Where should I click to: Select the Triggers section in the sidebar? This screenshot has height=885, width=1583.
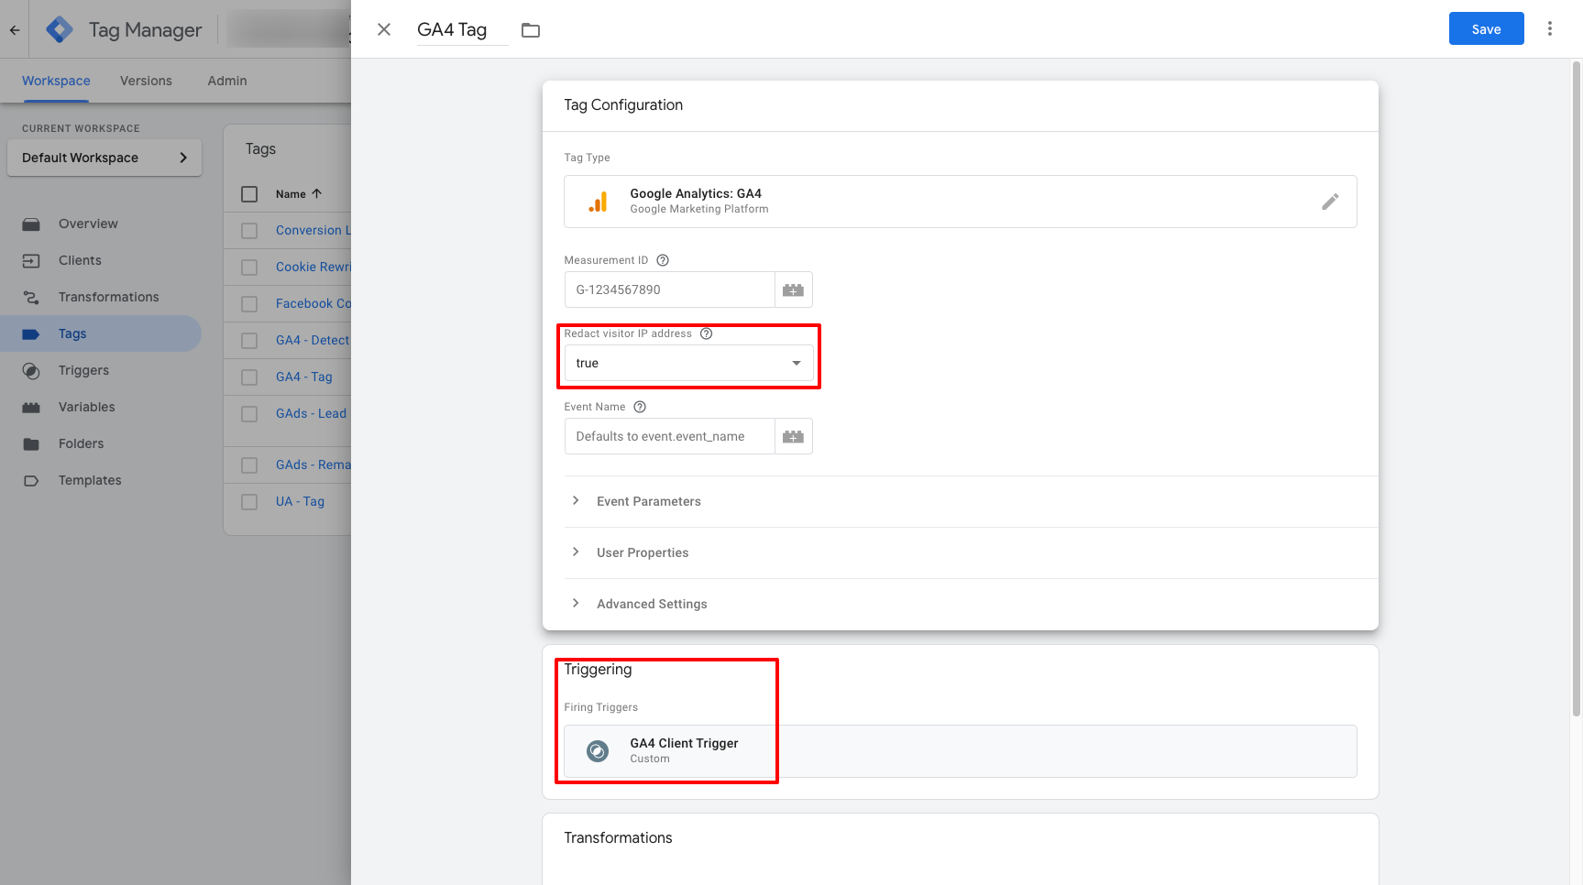(x=83, y=370)
